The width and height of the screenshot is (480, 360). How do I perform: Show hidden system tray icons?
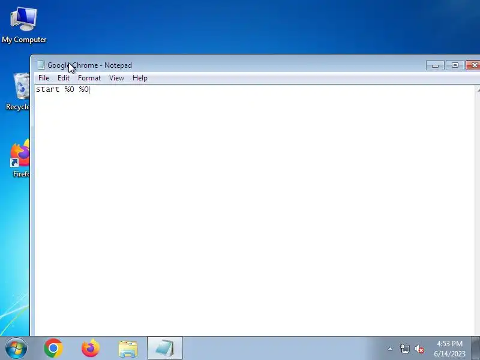pos(390,349)
